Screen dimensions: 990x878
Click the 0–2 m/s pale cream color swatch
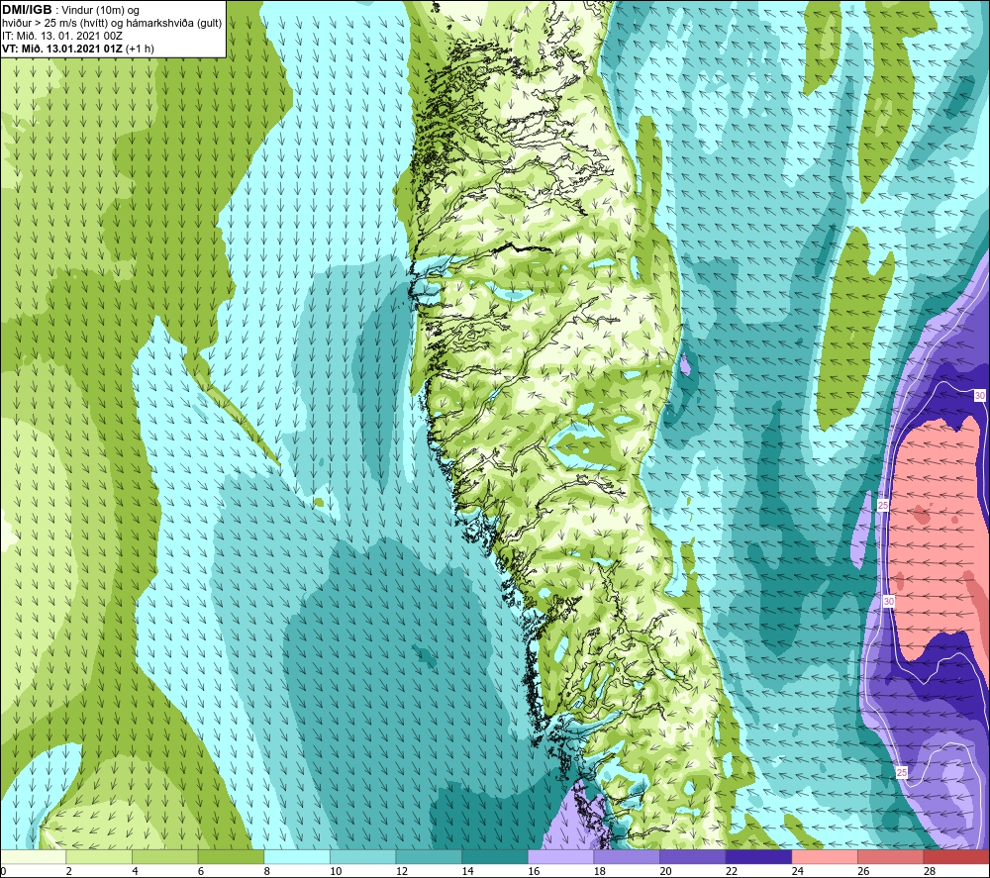point(33,857)
